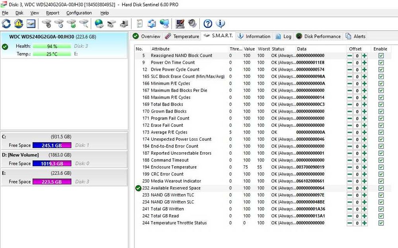The width and height of the screenshot is (398, 248).
Task: Click the C: free space bar 245.1 GB
Action: pos(52,145)
